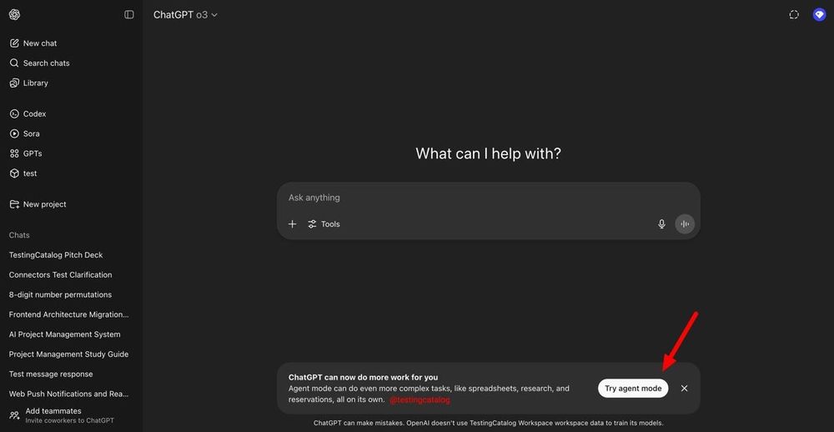Click the Chats section header
This screenshot has height=432, width=834.
coord(19,235)
